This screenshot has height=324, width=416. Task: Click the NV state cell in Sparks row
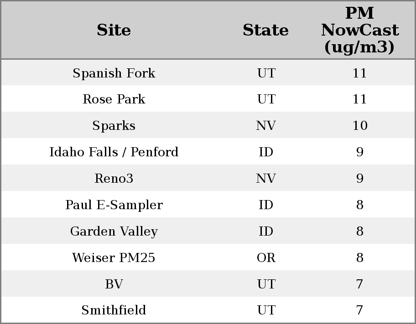pos(266,126)
